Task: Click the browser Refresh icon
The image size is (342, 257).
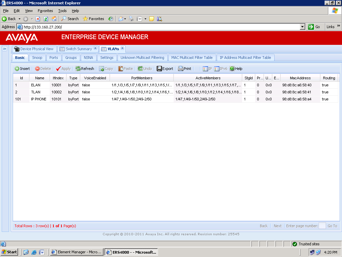Action: pos(46,19)
